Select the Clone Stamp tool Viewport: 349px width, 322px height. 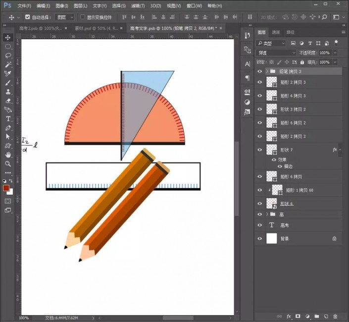point(8,92)
